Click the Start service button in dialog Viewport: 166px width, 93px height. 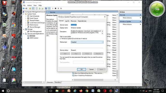(x=65, y=54)
